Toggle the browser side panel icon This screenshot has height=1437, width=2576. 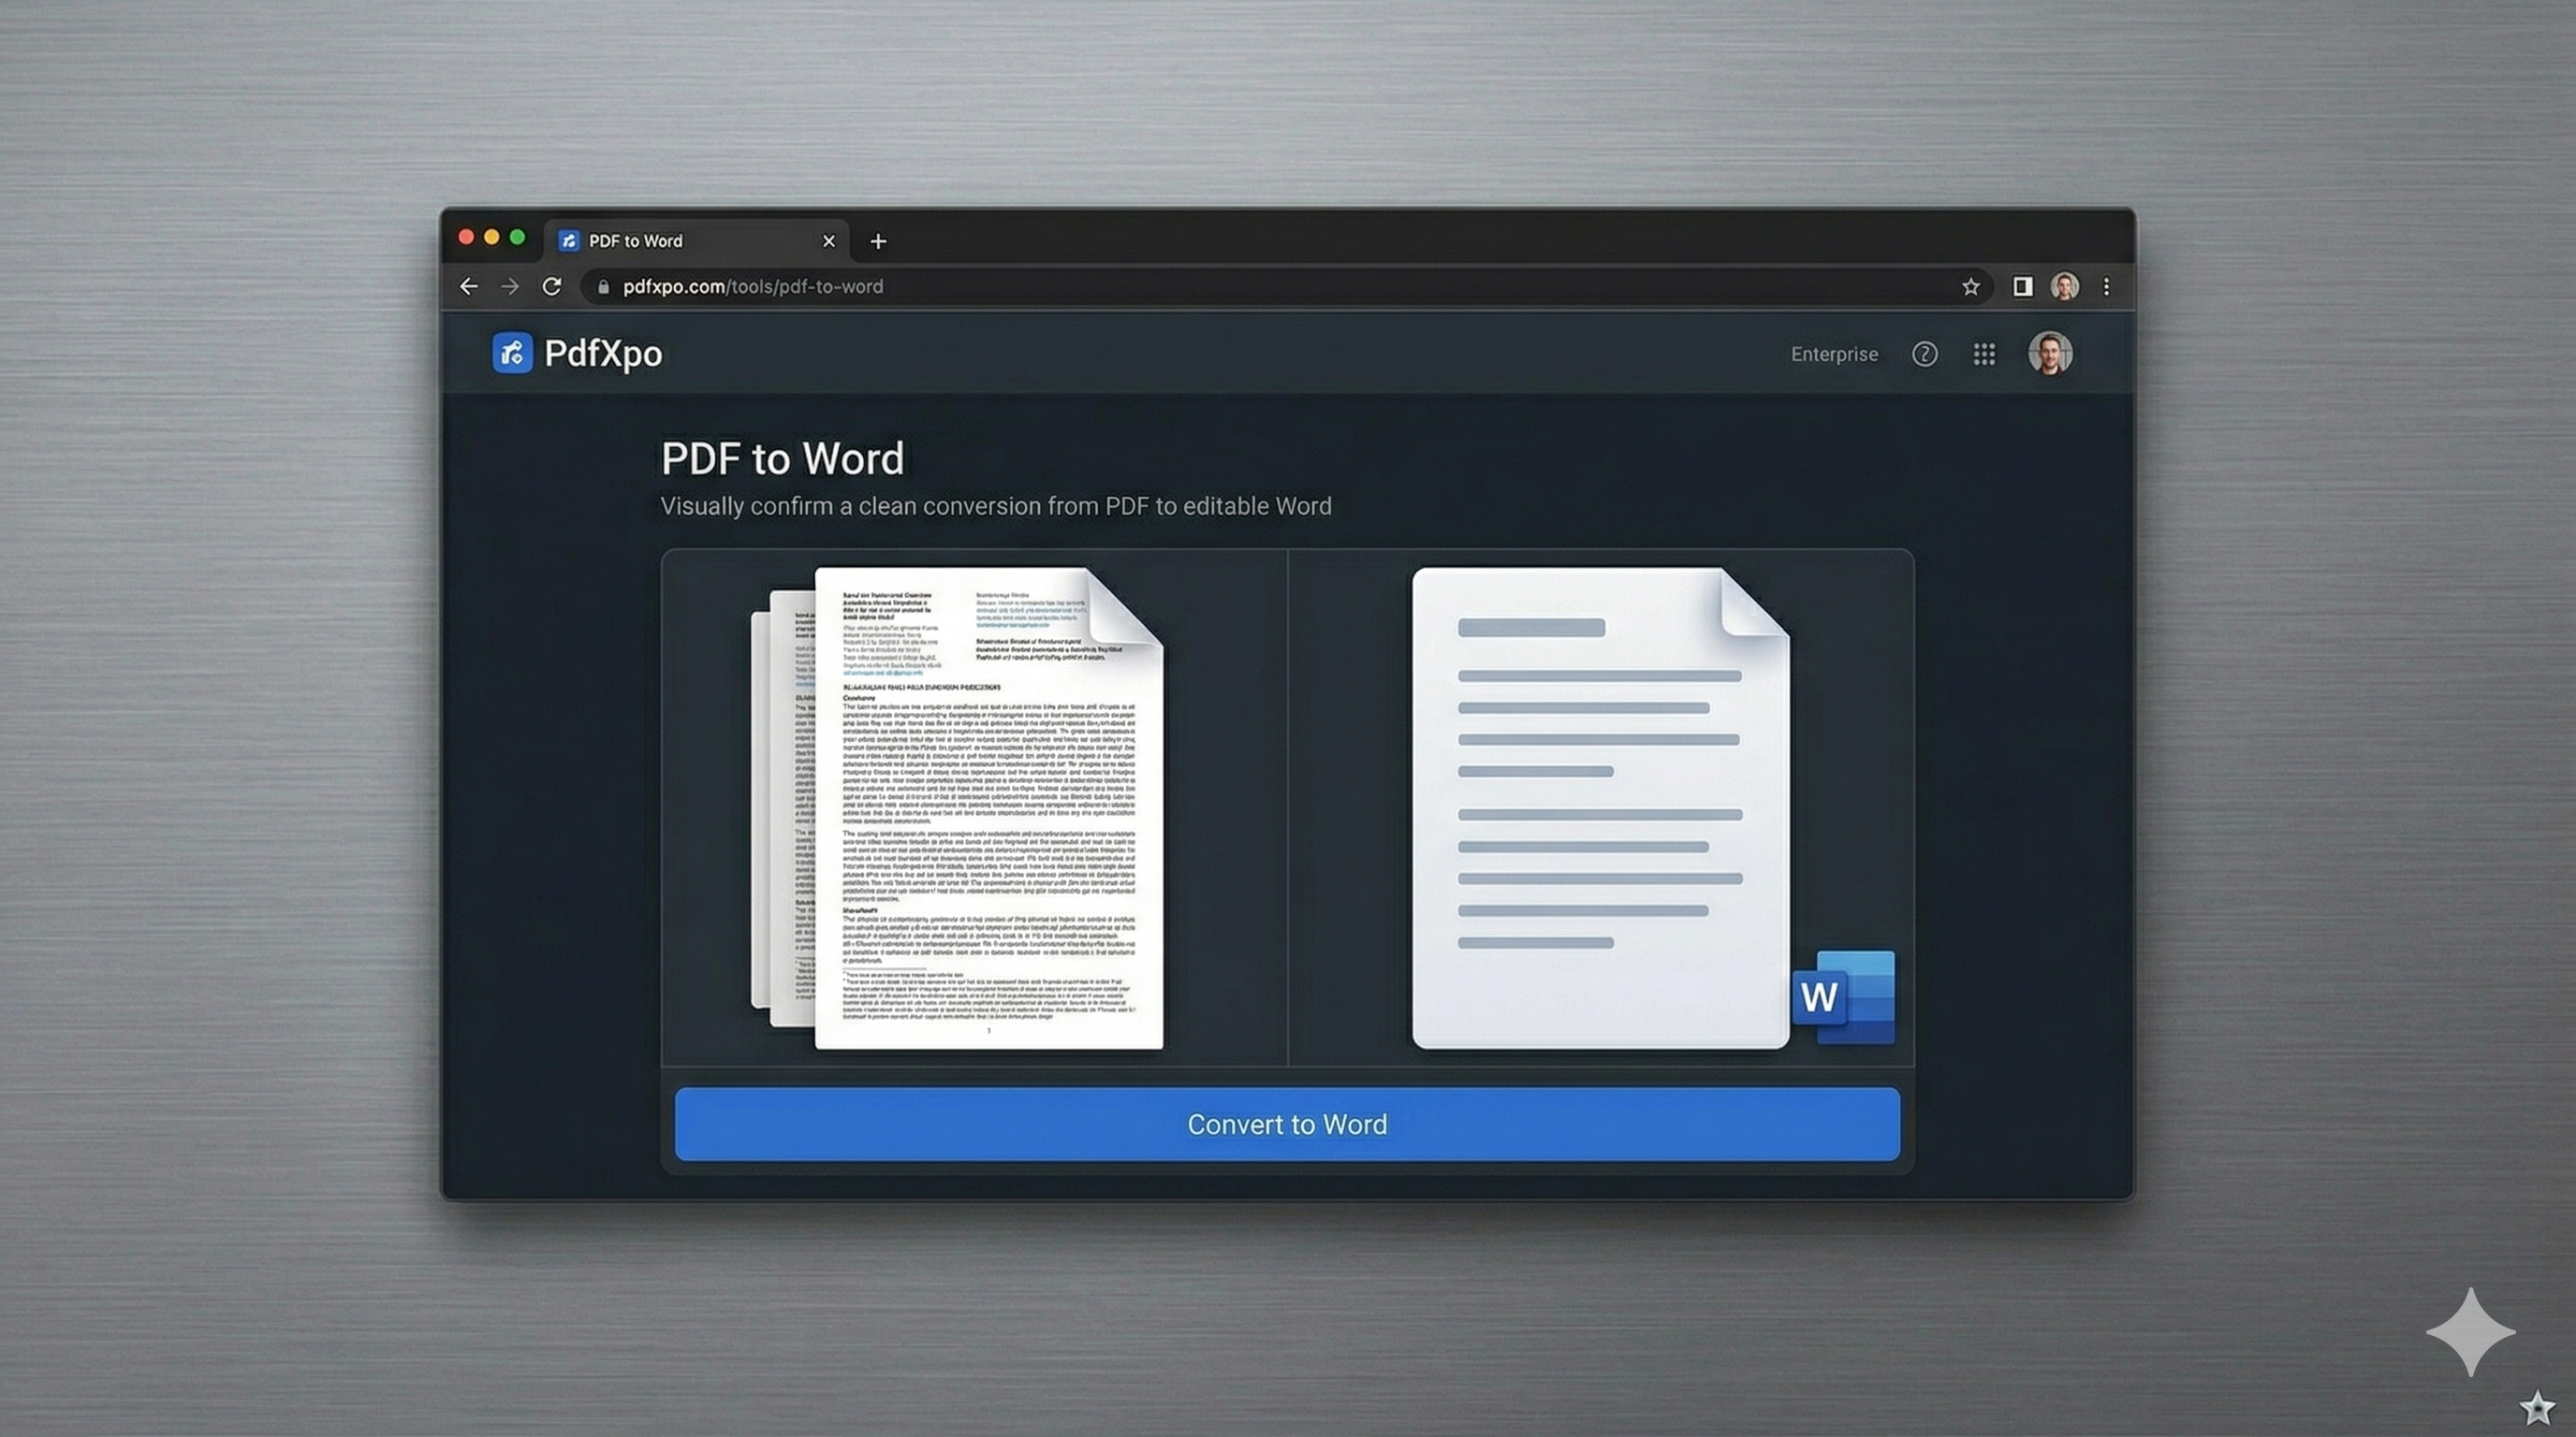tap(2022, 287)
